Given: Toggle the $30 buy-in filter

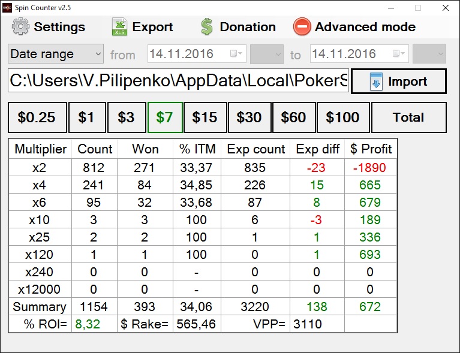Looking at the screenshot, I should coord(249,117).
